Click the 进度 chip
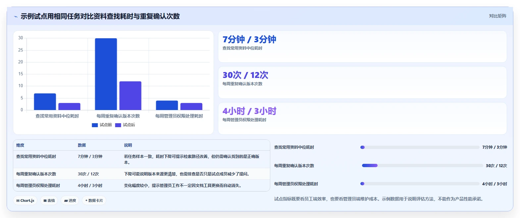Image resolution: width=520 pixels, height=218 pixels. click(70, 200)
